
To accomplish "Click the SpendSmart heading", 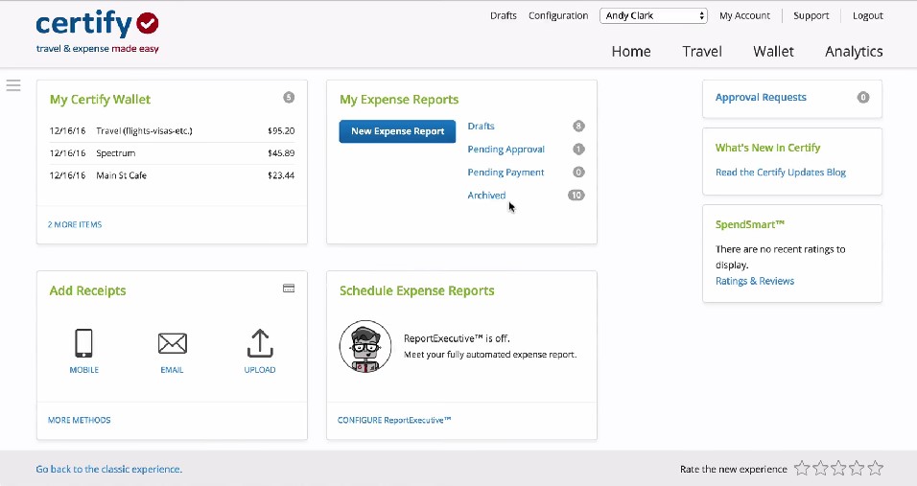I will point(750,224).
